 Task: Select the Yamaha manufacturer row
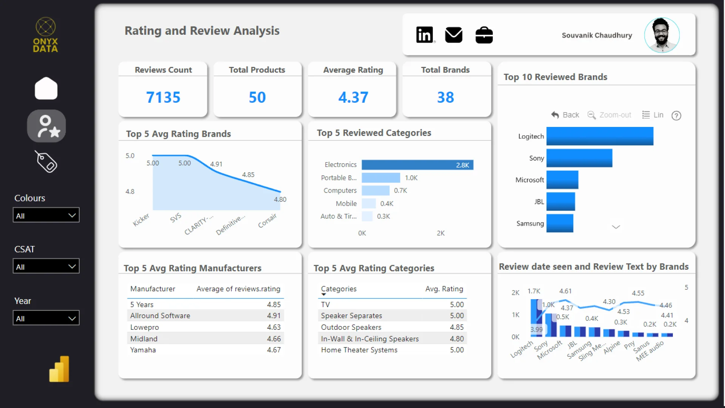point(205,350)
